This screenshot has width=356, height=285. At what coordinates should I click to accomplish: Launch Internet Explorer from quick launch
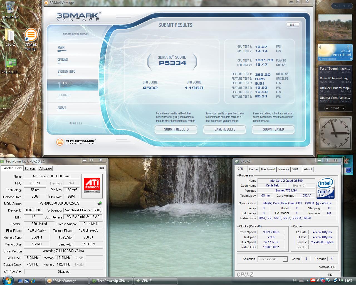point(33,281)
